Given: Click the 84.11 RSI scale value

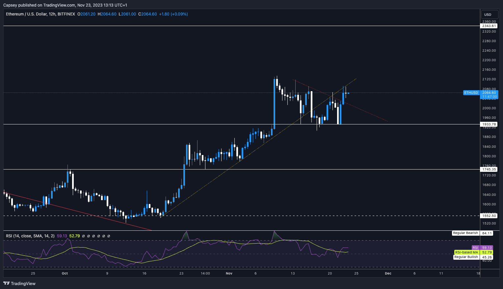Looking at the screenshot, I should point(487,233).
